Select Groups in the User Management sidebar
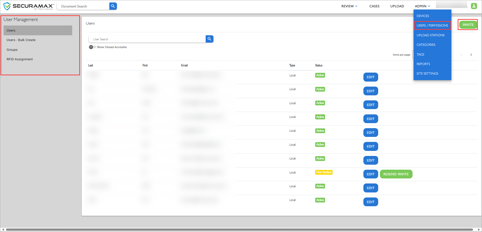This screenshot has height=232, width=482. pos(12,50)
